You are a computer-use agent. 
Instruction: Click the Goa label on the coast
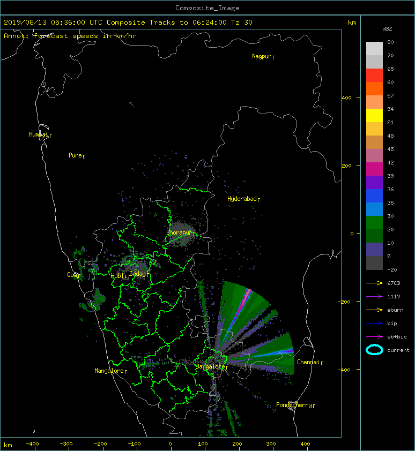point(72,275)
